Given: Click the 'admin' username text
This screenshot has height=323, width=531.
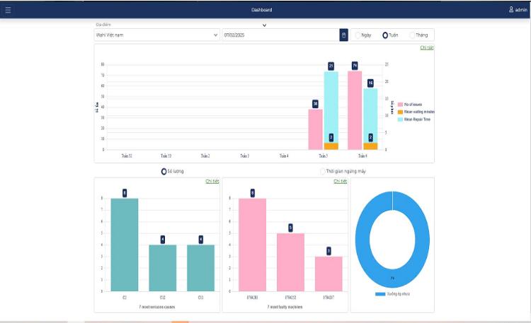Looking at the screenshot, I should [x=521, y=10].
